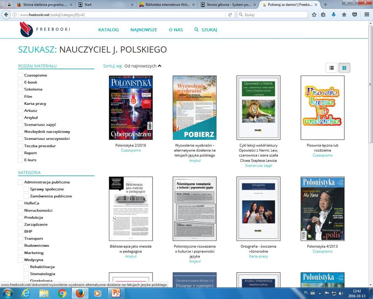Click Karta pracy label under Ortografia
373x299 pixels.
click(258, 256)
